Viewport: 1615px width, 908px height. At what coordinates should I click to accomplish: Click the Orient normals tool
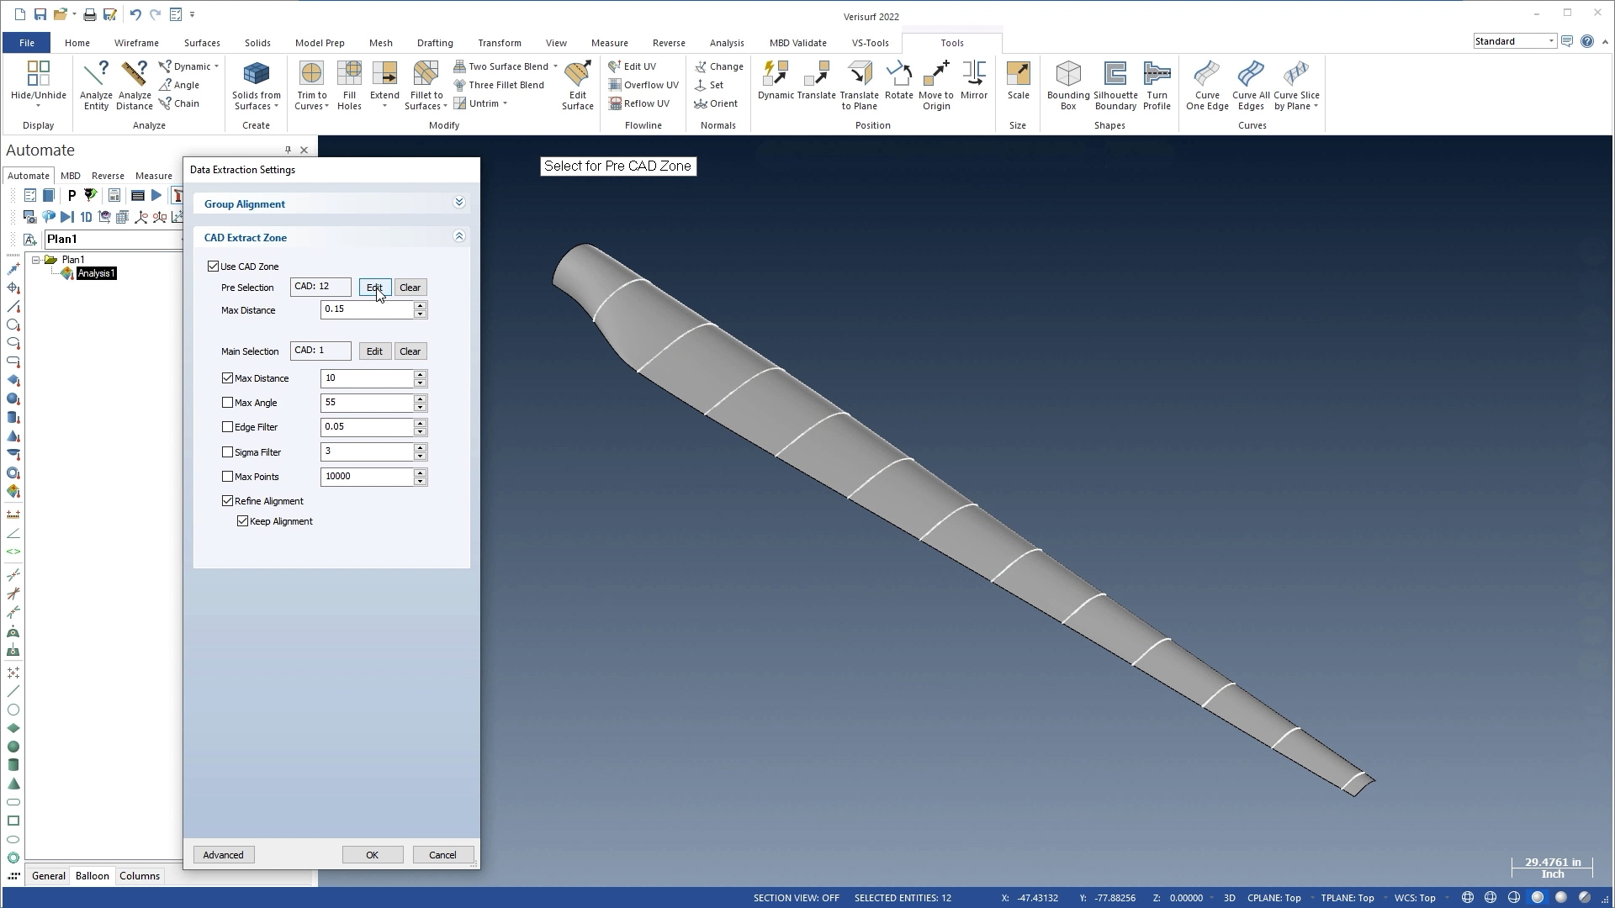click(x=716, y=103)
